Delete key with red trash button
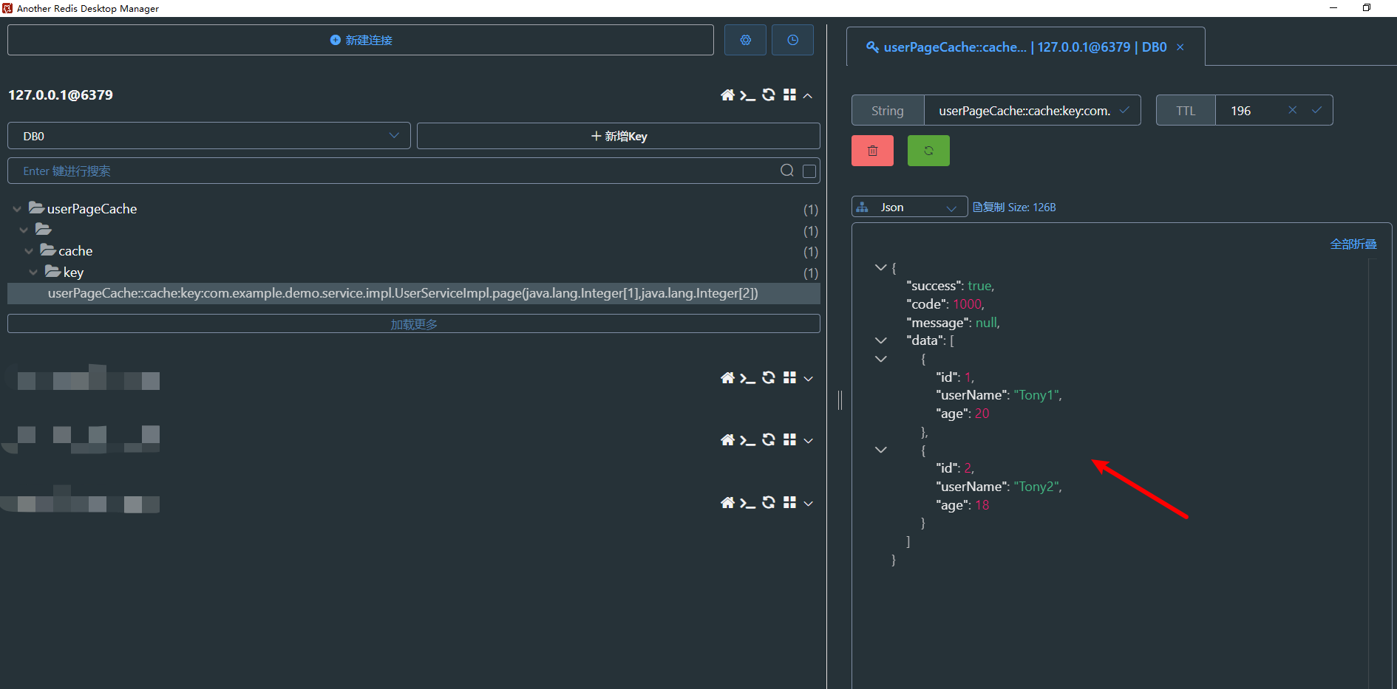This screenshot has width=1397, height=689. click(x=872, y=151)
